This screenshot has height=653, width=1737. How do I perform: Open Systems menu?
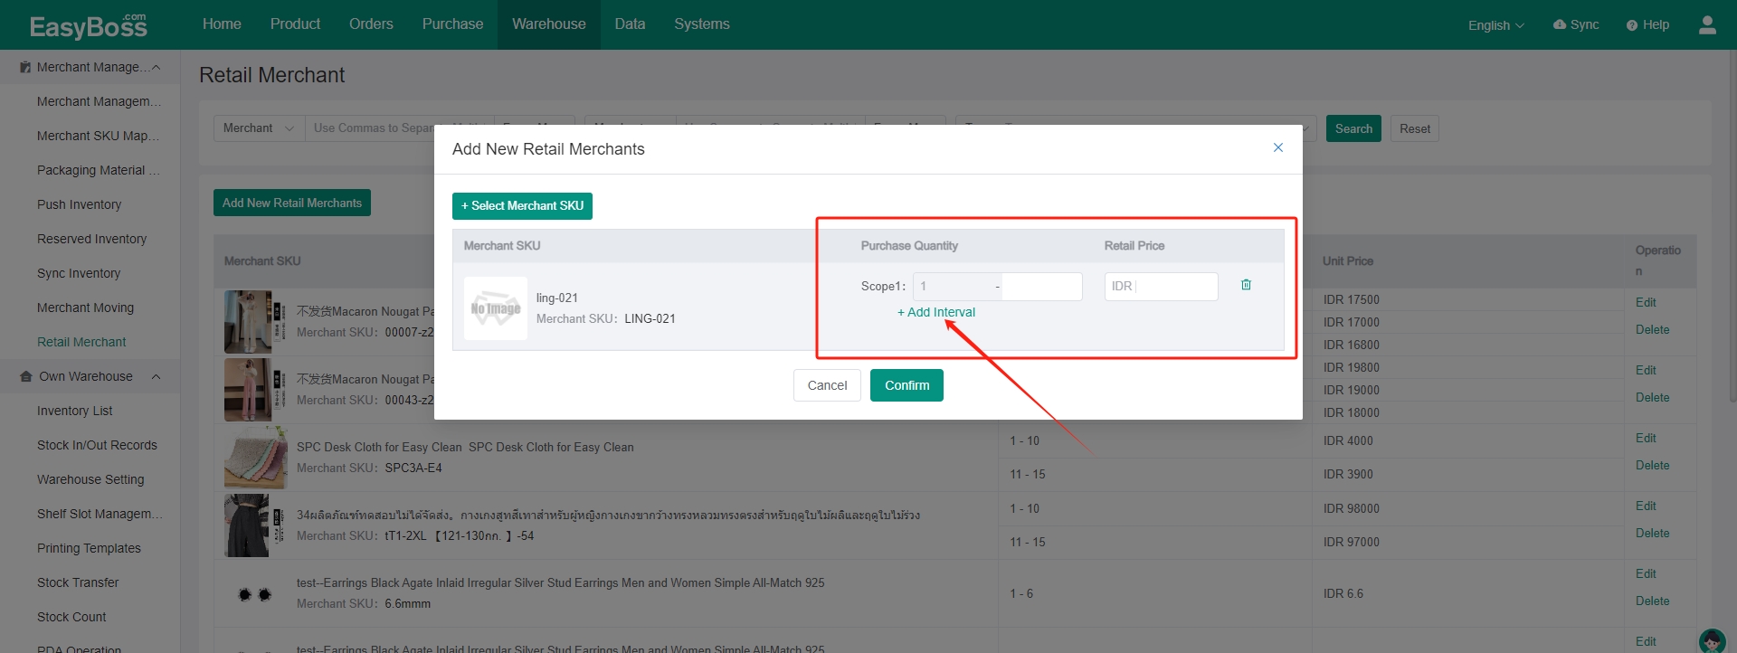[x=702, y=24]
